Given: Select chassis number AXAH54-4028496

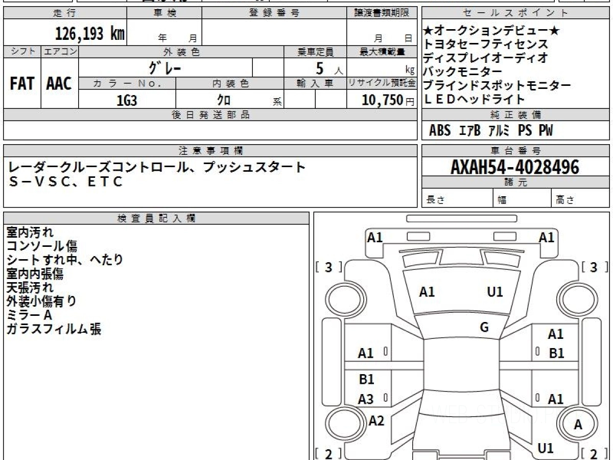Looking at the screenshot, I should pos(515,167).
